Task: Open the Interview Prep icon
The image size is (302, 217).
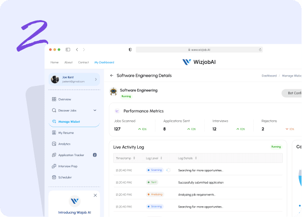Action: 54,166
